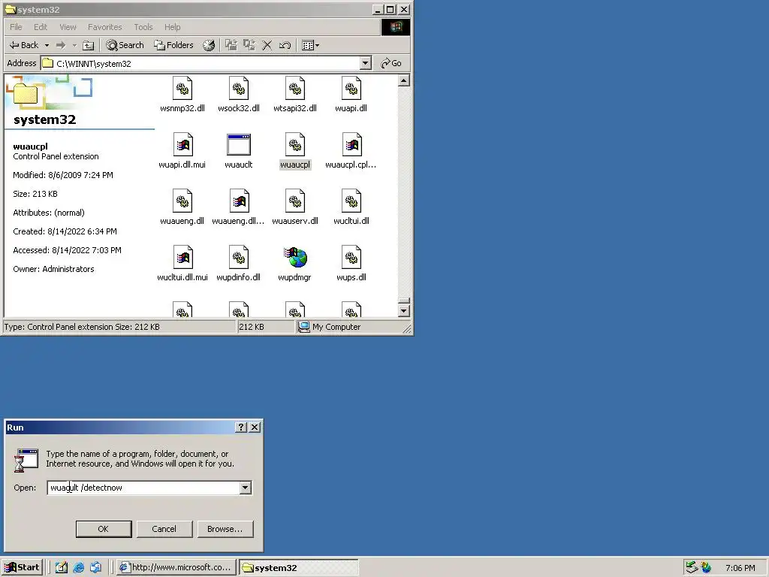Image resolution: width=769 pixels, height=577 pixels.
Task: Click the file list scroll down arrow
Action: [x=403, y=310]
